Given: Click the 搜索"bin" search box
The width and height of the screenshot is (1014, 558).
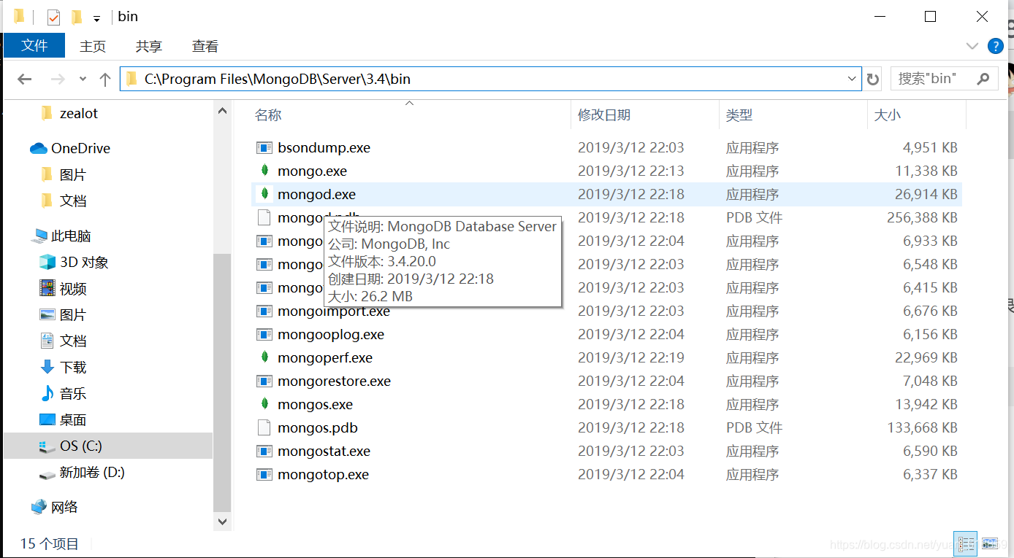Looking at the screenshot, I should (945, 79).
